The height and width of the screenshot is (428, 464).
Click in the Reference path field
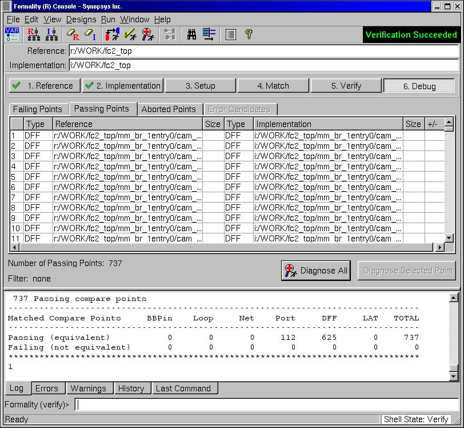pyautogui.click(x=264, y=51)
